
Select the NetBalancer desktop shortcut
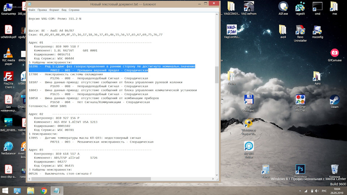click(8, 148)
